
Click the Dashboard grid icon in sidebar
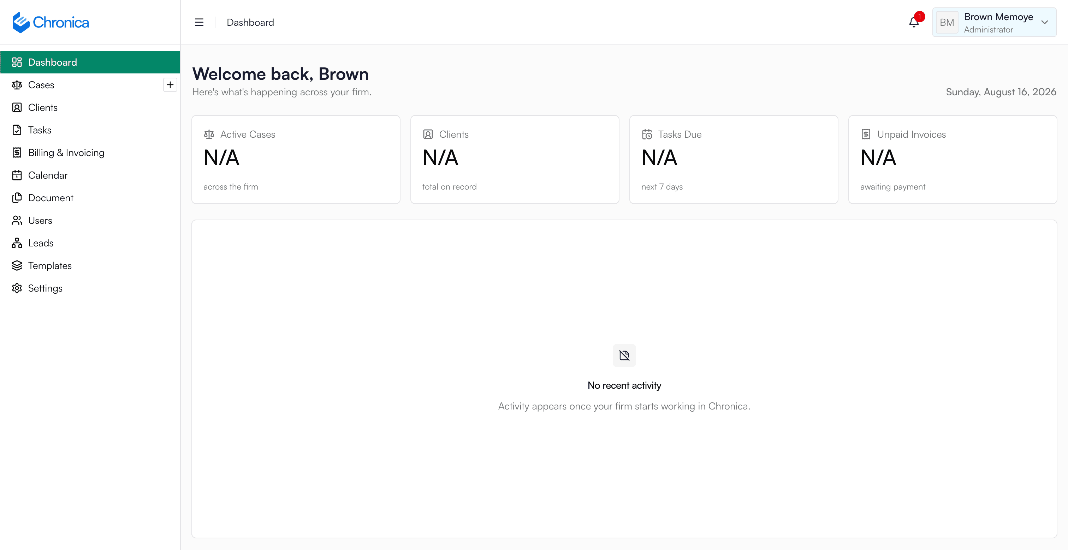[x=17, y=62]
